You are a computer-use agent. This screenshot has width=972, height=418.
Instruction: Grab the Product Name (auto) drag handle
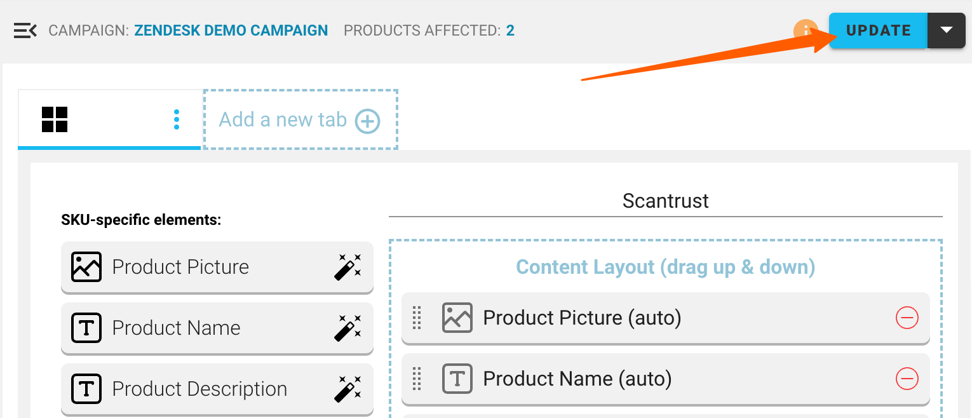(417, 379)
